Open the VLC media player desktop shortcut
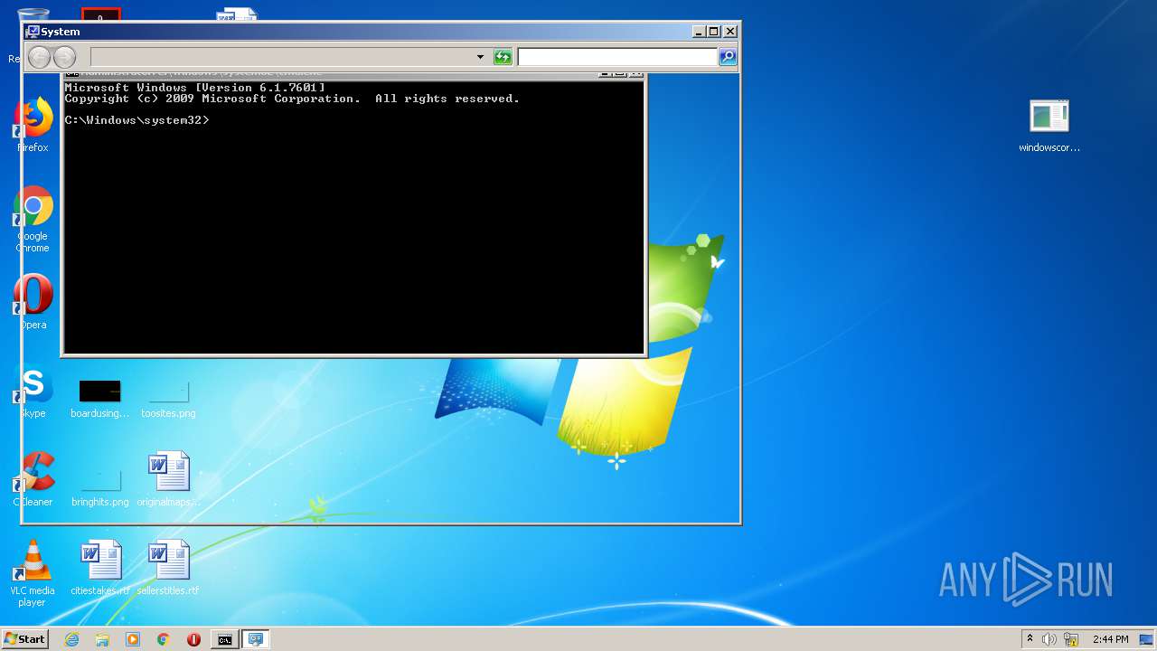This screenshot has height=651, width=1157. (33, 573)
